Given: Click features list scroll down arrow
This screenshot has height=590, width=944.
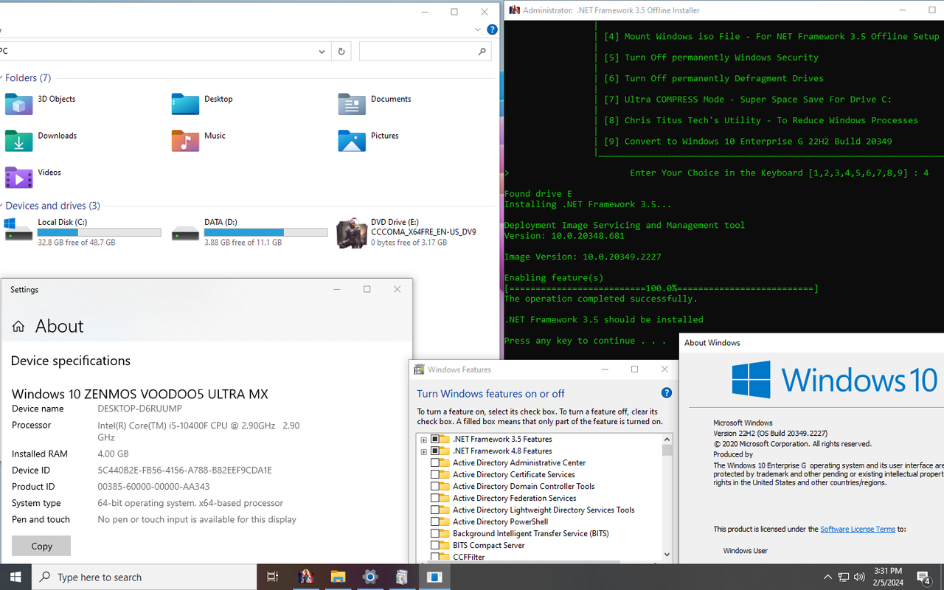Looking at the screenshot, I should 667,555.
